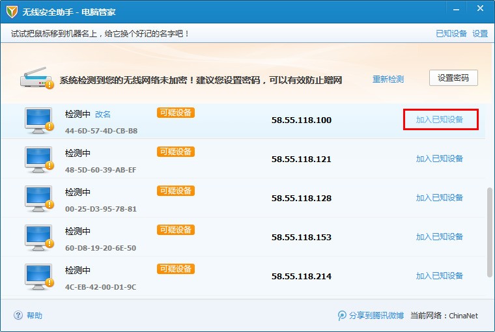Click the Tencent Weibo share icon
The width and height of the screenshot is (495, 332).
[x=342, y=315]
